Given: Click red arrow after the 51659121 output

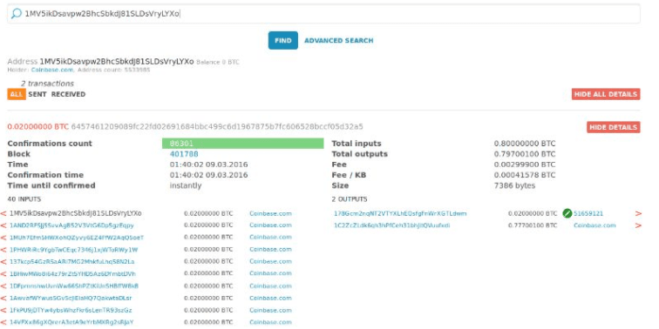Looking at the screenshot, I should click(638, 213).
